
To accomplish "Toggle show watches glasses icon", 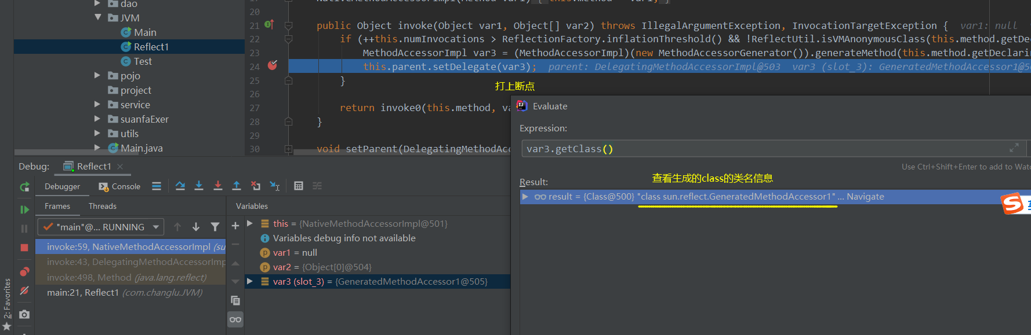I will point(235,319).
